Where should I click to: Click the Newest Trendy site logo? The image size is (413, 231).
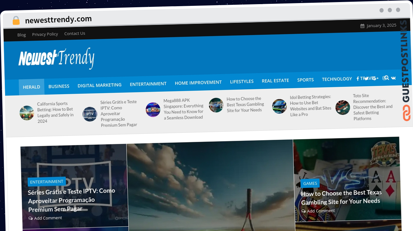click(56, 58)
